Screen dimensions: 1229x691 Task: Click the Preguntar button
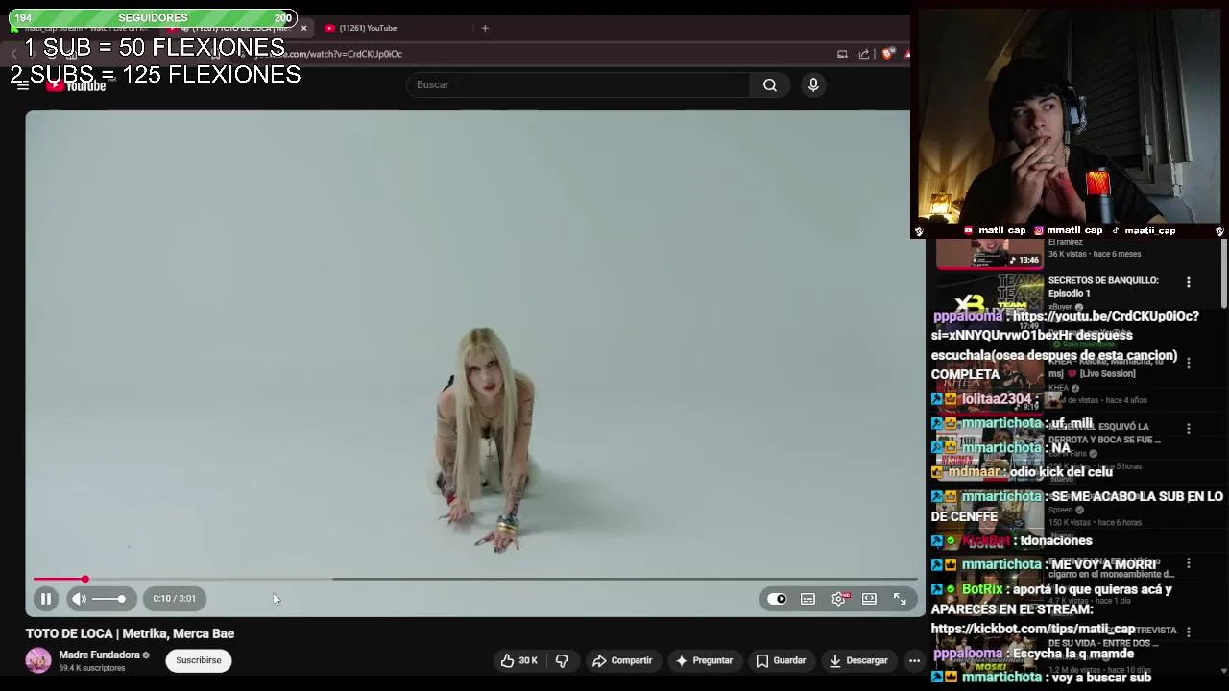point(704,660)
